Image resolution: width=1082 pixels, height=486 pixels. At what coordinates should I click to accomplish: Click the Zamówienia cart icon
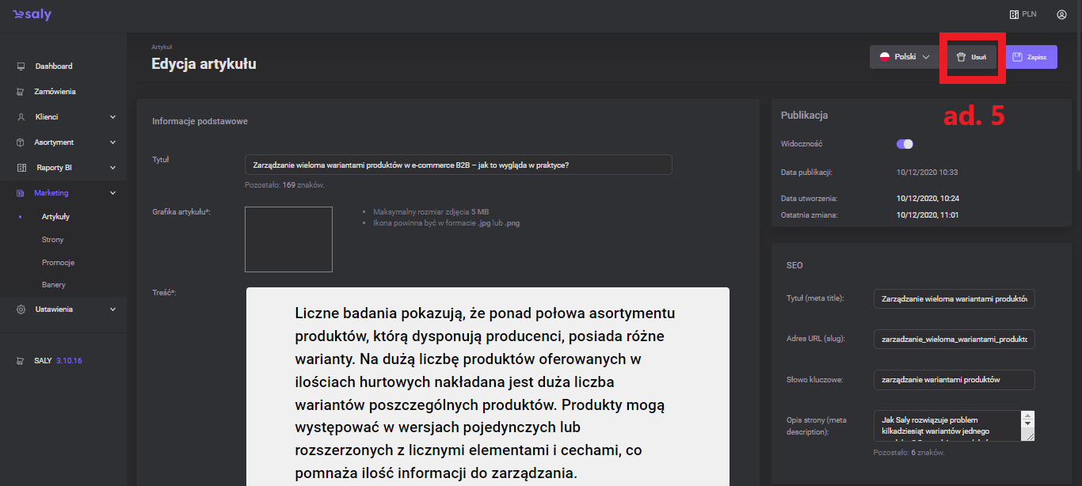pyautogui.click(x=21, y=92)
